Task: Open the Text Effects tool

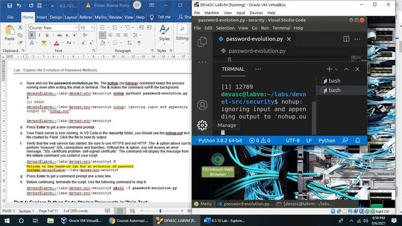Action: (32, 43)
